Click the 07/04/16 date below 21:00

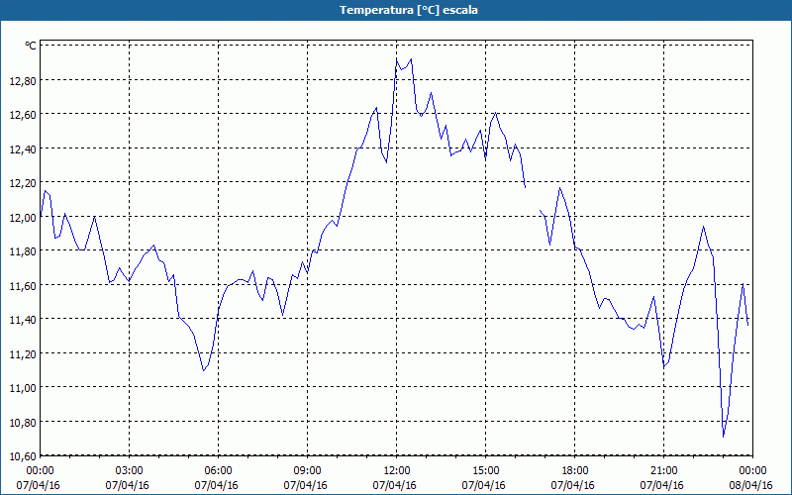(x=661, y=485)
